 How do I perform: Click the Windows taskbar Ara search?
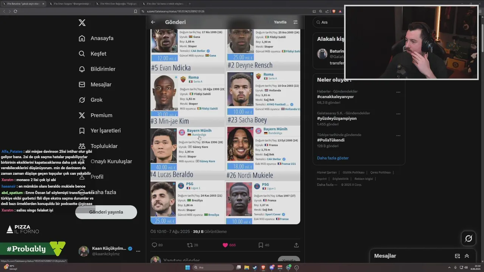click(213, 267)
